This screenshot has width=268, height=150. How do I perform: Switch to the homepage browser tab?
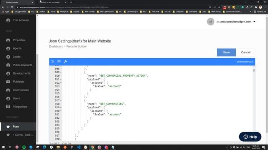click(x=51, y=2)
